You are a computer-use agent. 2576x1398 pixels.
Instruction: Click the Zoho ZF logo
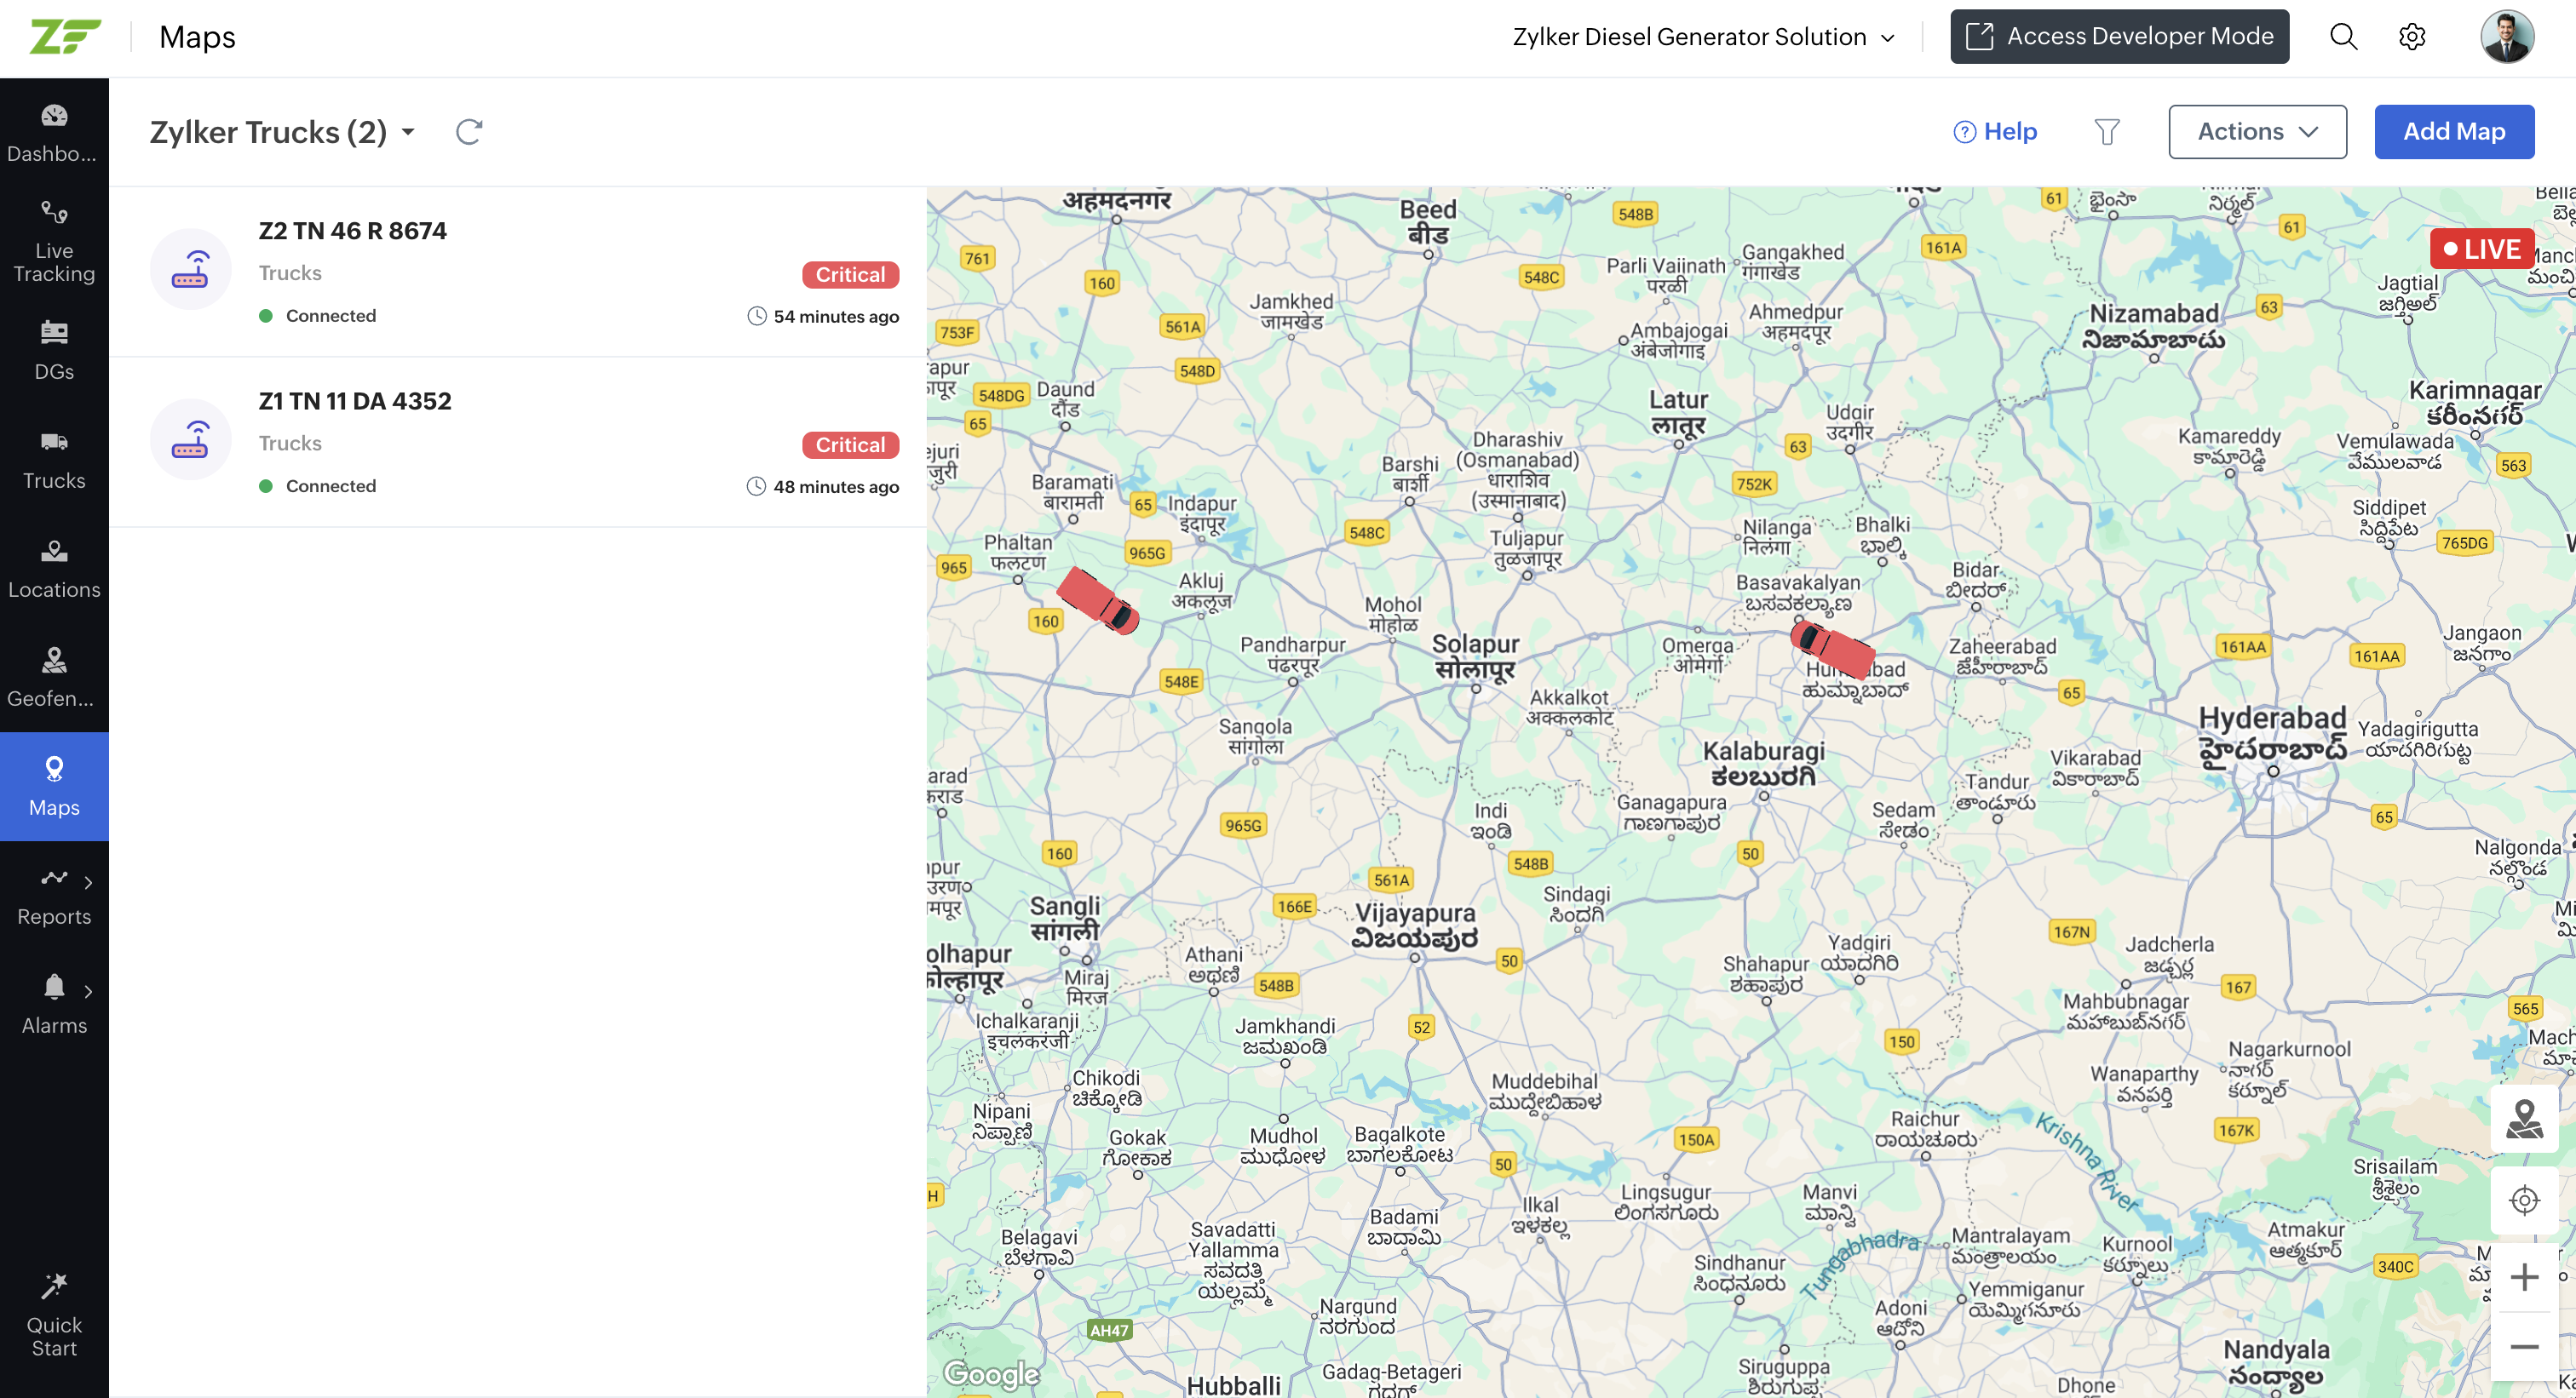point(65,37)
